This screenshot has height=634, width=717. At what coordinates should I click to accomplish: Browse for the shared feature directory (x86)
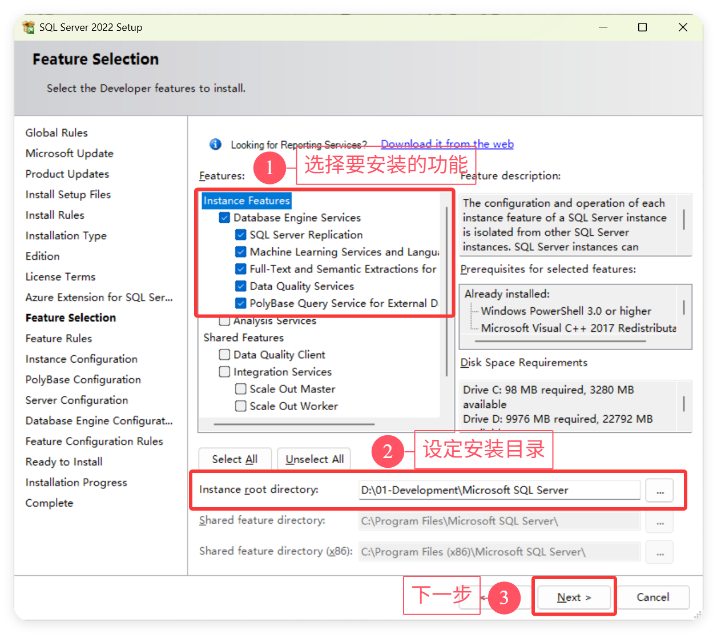(x=660, y=552)
